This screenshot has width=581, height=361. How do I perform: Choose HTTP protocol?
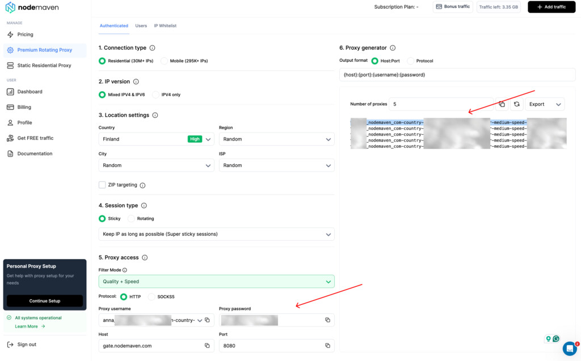click(x=124, y=297)
